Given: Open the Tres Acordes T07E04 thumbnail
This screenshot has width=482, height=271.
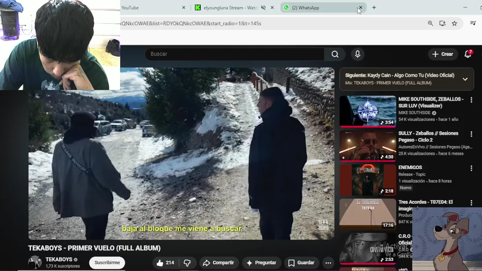Looking at the screenshot, I should 368,214.
